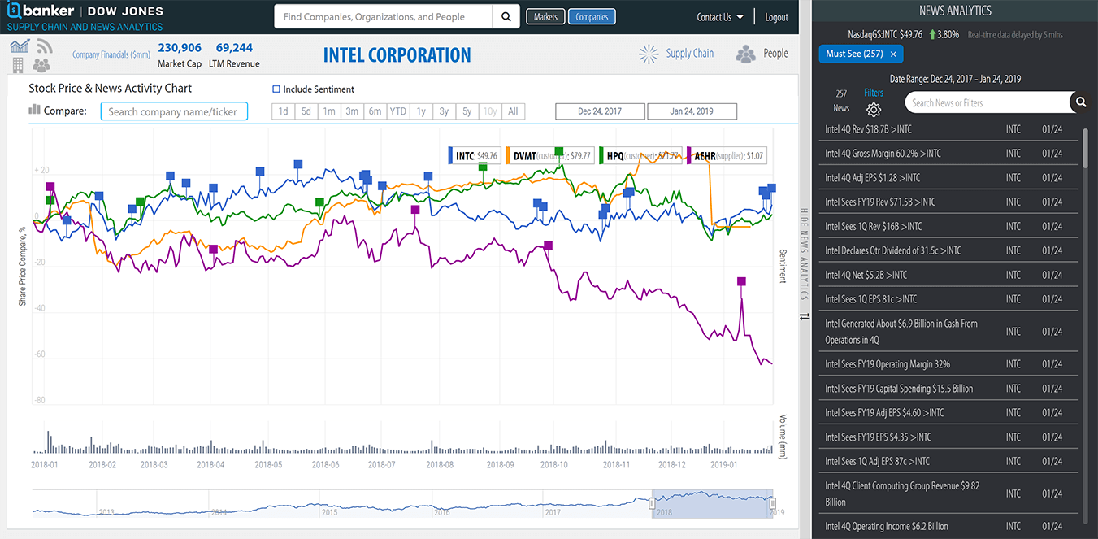Viewport: 1098px width, 539px height.
Task: Open the People section for Intel
Action: coord(762,54)
